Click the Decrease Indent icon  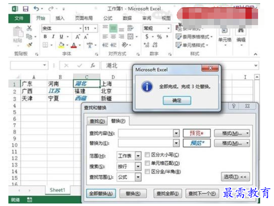(x=105, y=45)
